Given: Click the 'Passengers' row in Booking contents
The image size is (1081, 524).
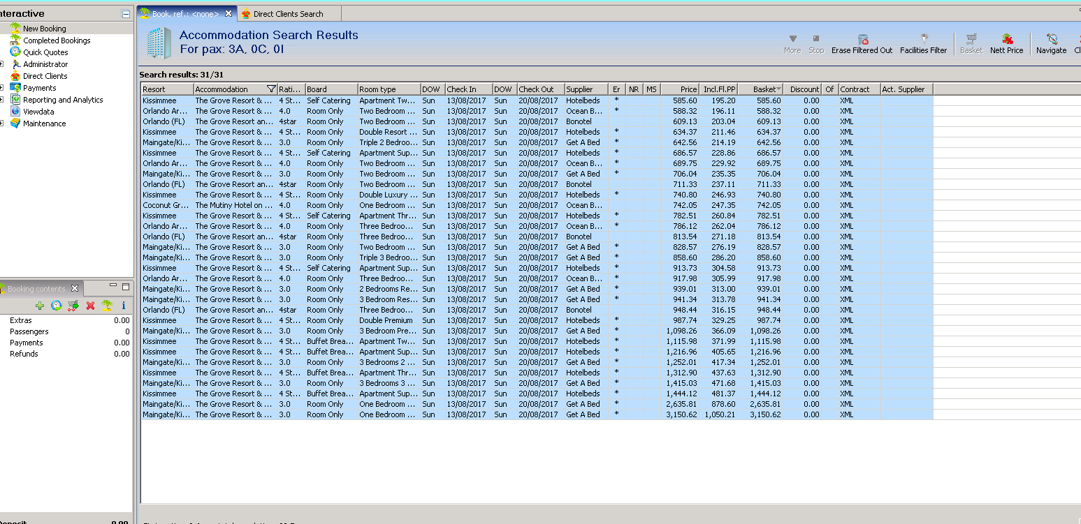Looking at the screenshot, I should click(66, 331).
